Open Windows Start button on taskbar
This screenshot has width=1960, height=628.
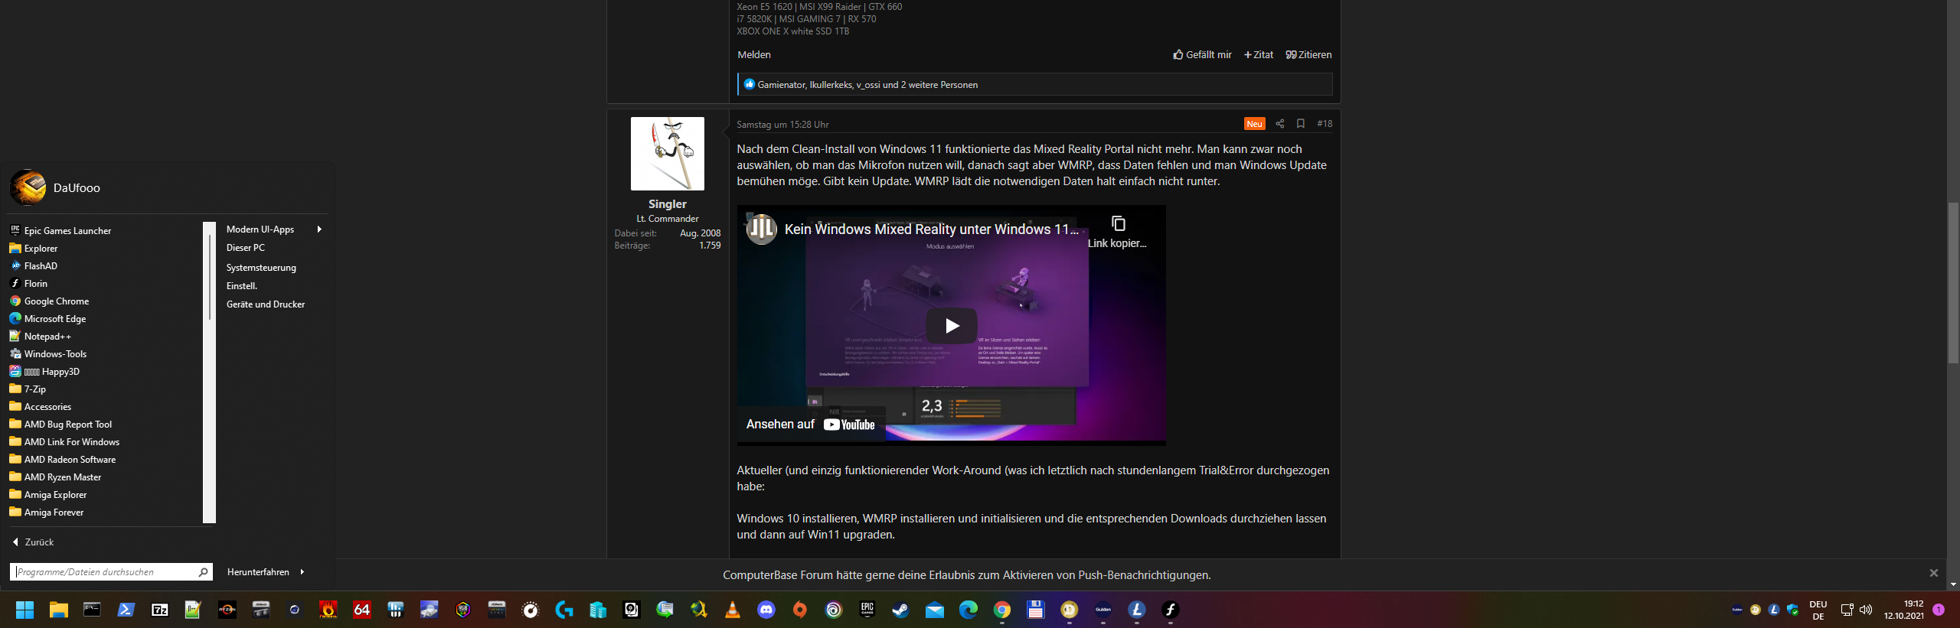tap(24, 610)
